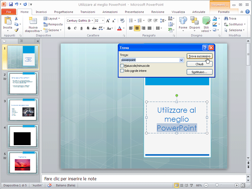The width and height of the screenshot is (252, 189).
Task: Click the Undo arrow icon
Action: coord(17,4)
